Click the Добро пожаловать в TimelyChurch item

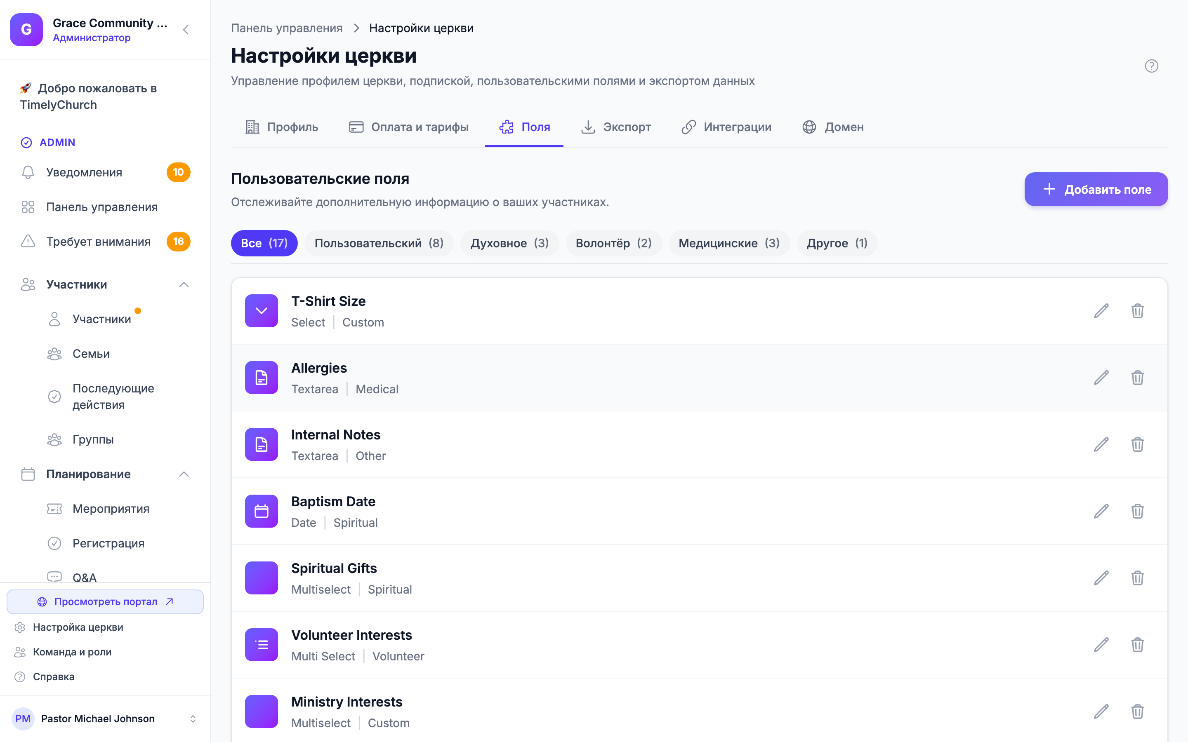[x=105, y=97]
